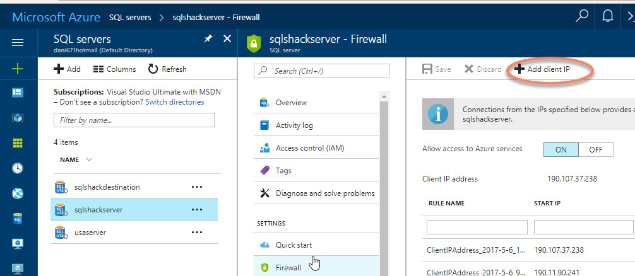Click the Add client IP button

click(x=542, y=69)
